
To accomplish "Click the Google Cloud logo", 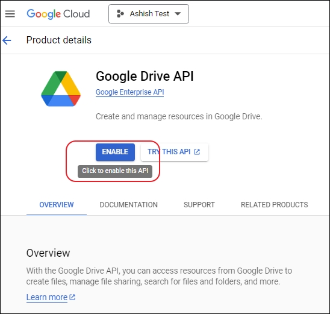I will coord(58,14).
